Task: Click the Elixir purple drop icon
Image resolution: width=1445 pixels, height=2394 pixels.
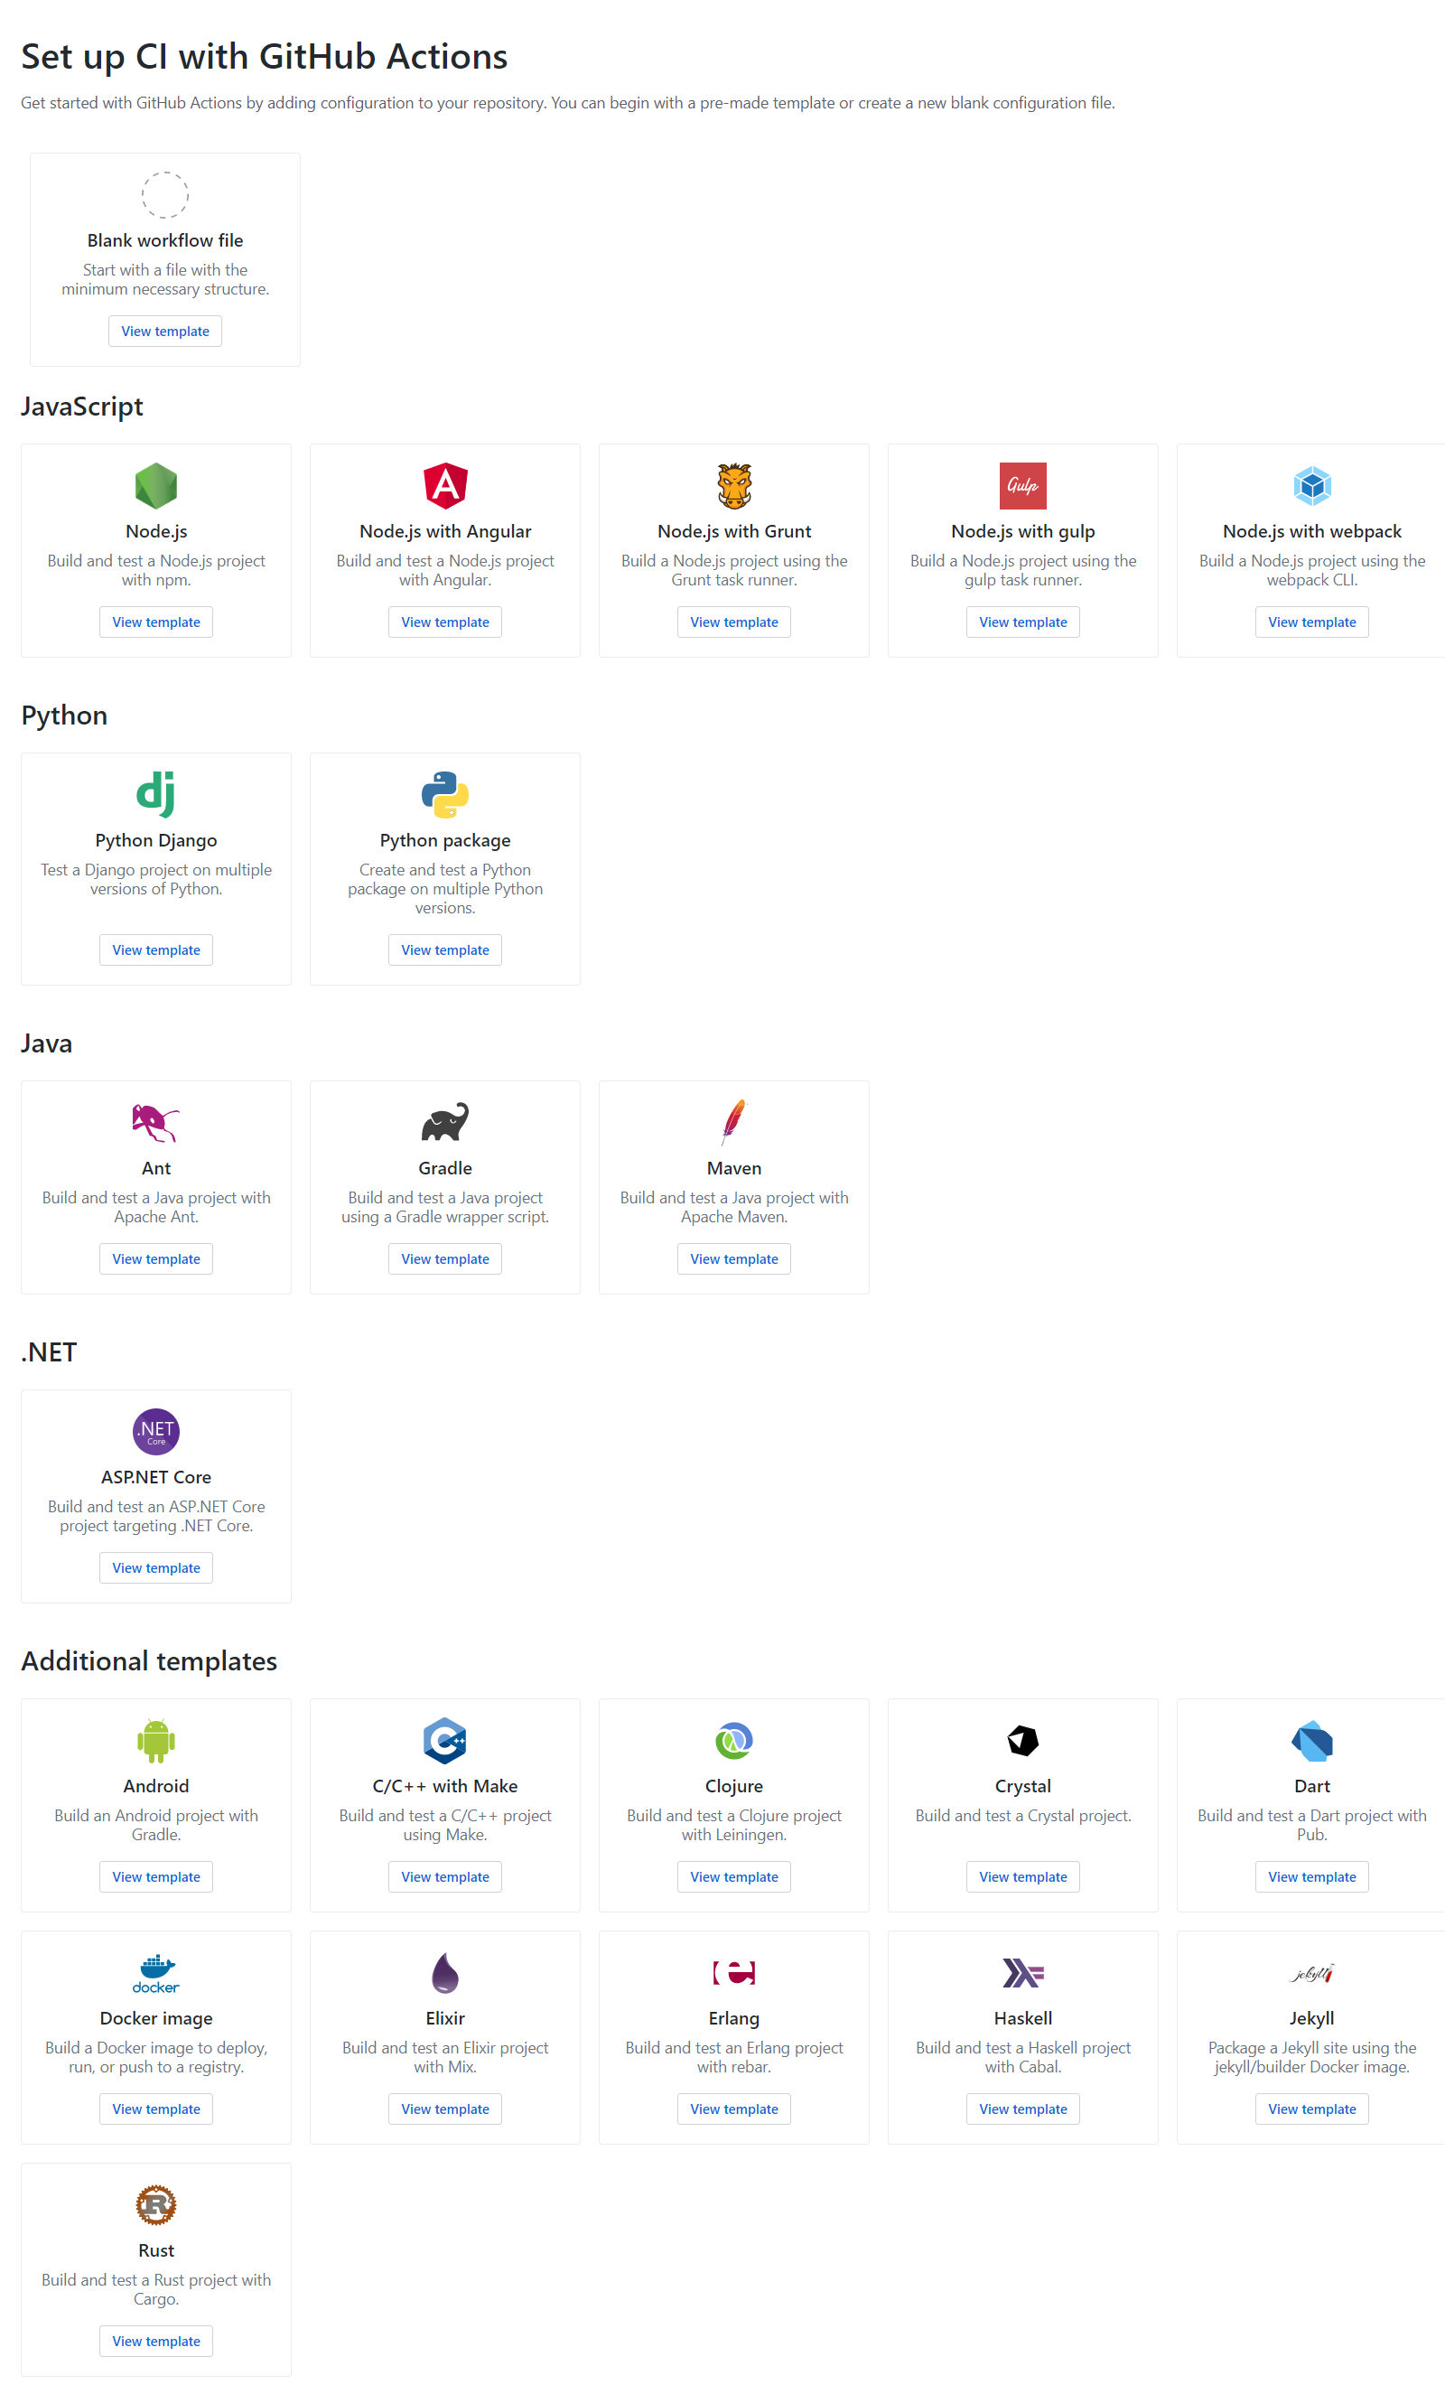Action: [x=446, y=1972]
